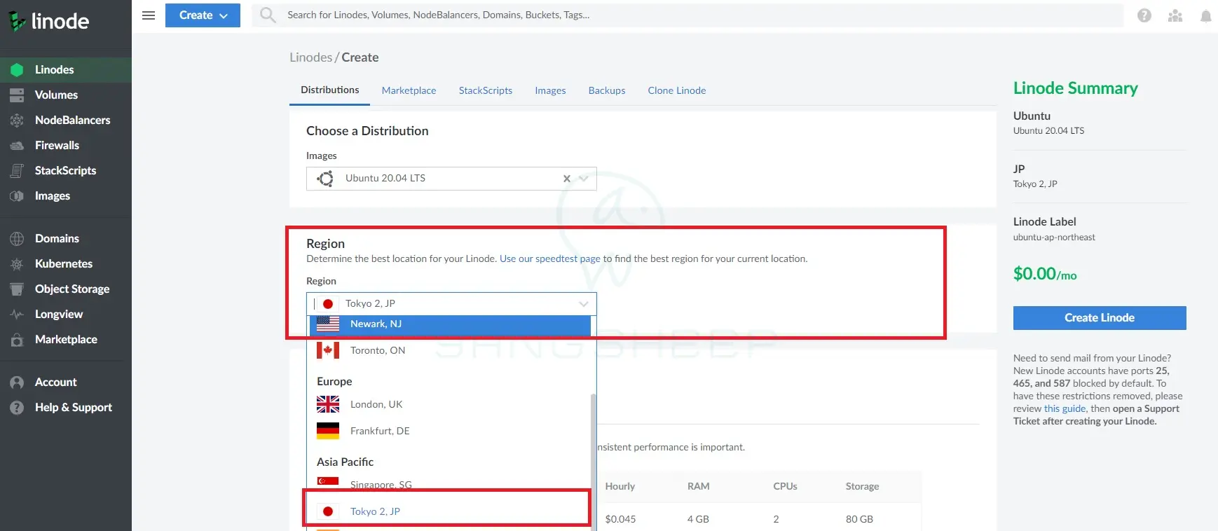Select Frankfurt, DE region option

click(x=450, y=431)
